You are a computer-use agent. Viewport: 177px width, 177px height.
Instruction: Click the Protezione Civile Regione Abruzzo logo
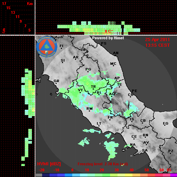pos(47,47)
